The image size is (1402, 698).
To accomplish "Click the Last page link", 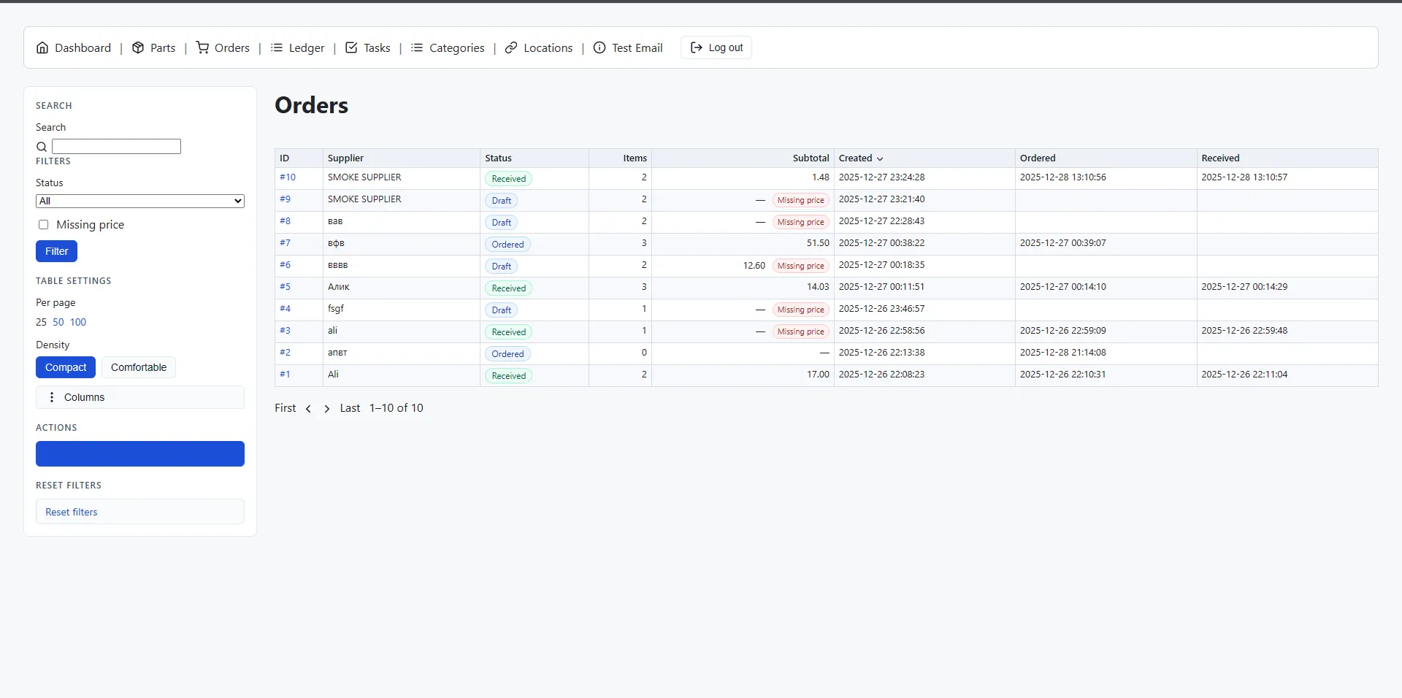I will 350,408.
